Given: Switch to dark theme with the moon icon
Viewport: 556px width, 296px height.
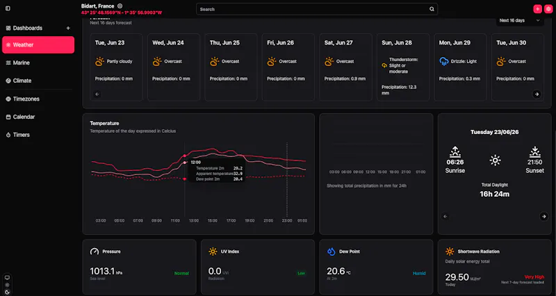Looking at the screenshot, I should click(x=7, y=292).
